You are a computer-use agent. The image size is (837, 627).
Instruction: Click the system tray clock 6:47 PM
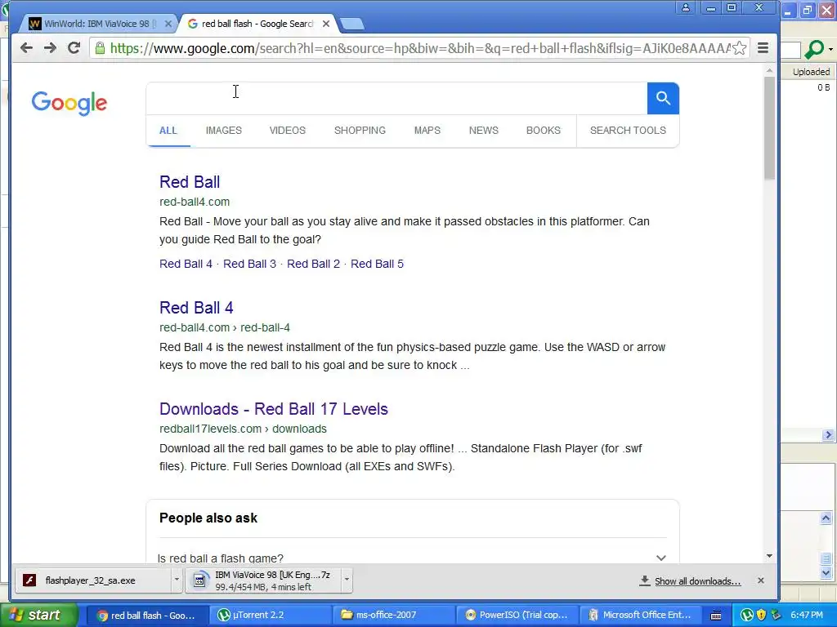coord(807,615)
